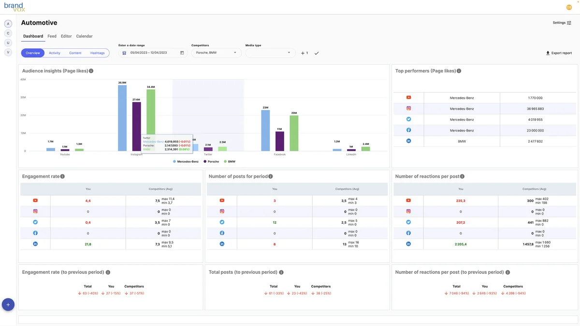Toggle Mercedes-Benz series in chart legend
The height and width of the screenshot is (326, 580).
(186, 161)
